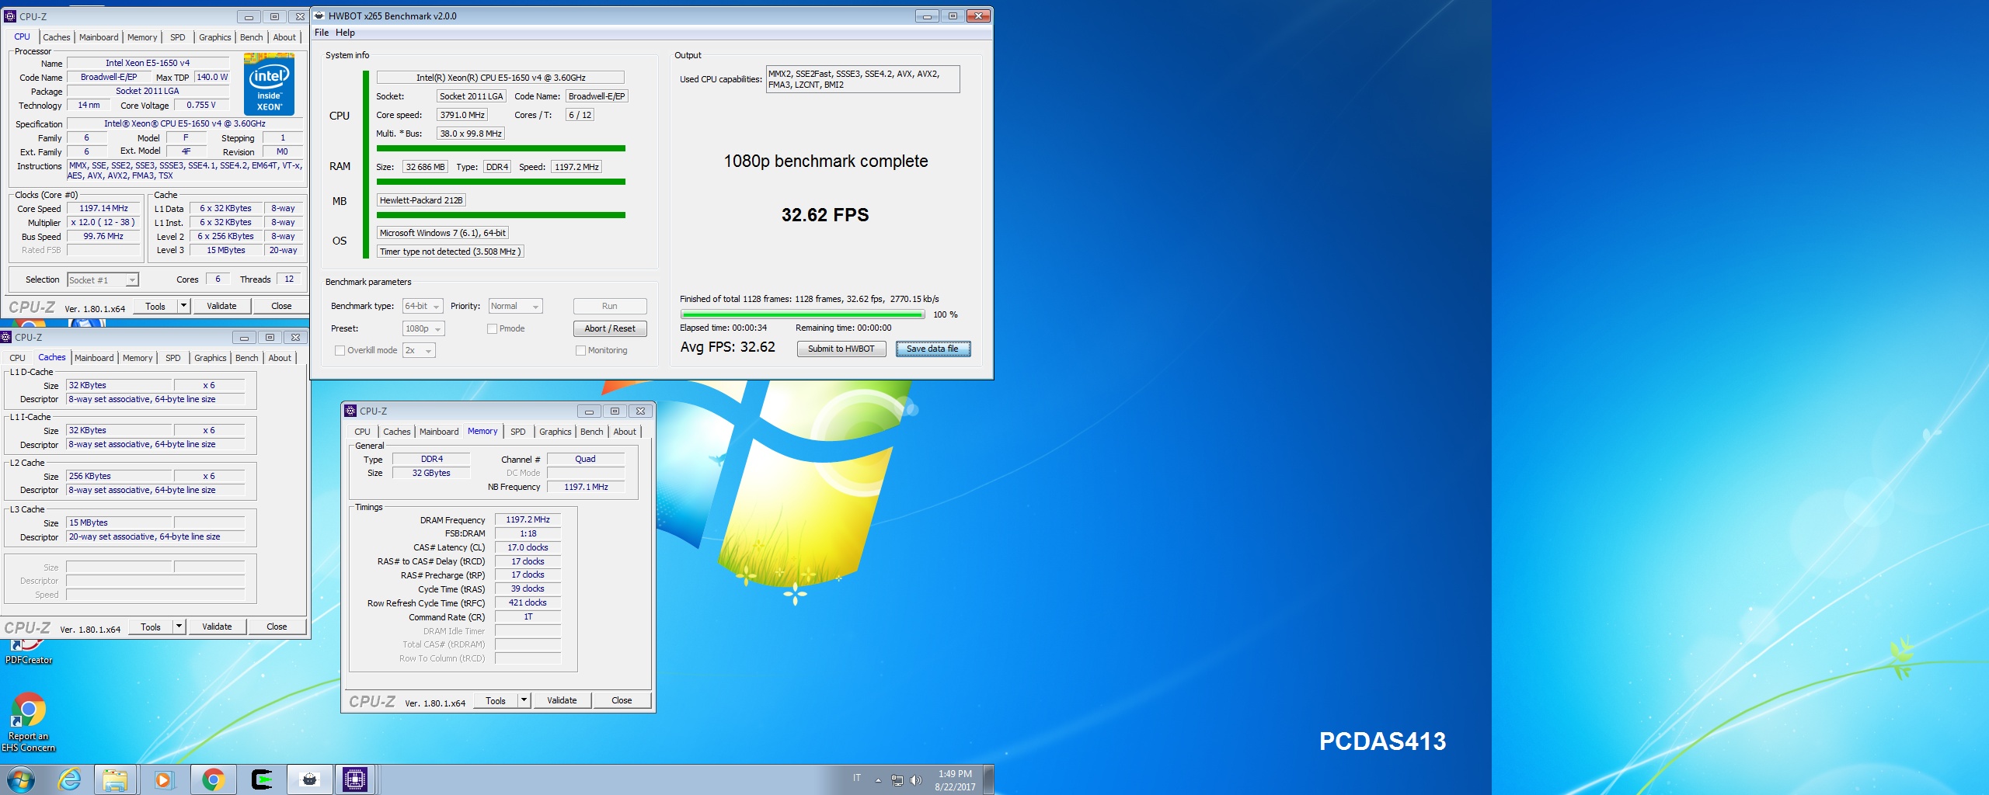Open the Preset 1080p dropdown
Screen dimensions: 1989x795
coord(423,328)
